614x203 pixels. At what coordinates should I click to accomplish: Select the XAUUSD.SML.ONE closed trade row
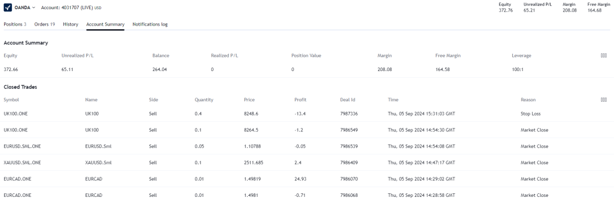307,163
